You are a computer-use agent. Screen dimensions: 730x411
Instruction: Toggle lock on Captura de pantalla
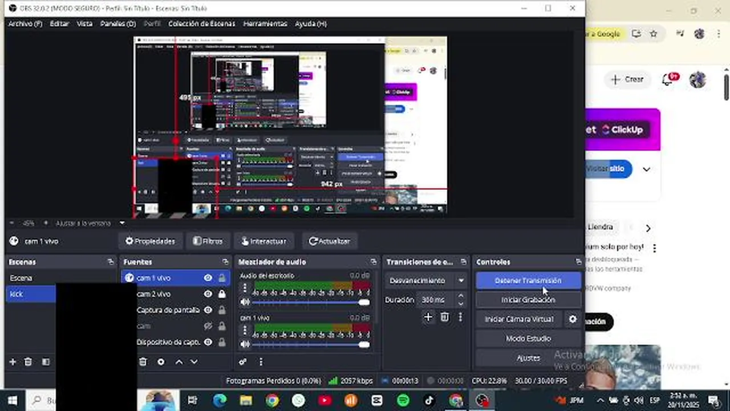pyautogui.click(x=222, y=310)
